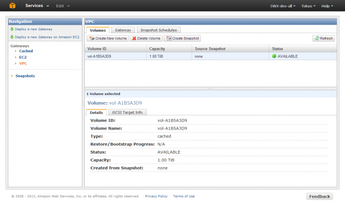This screenshot has width=345, height=203.
Task: Sort by Volume ID column header
Action: tap(116, 49)
